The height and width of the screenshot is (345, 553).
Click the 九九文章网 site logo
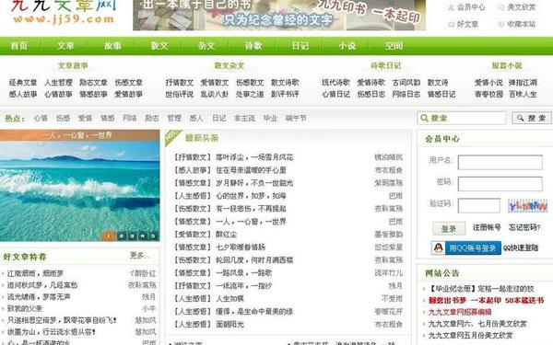63,12
